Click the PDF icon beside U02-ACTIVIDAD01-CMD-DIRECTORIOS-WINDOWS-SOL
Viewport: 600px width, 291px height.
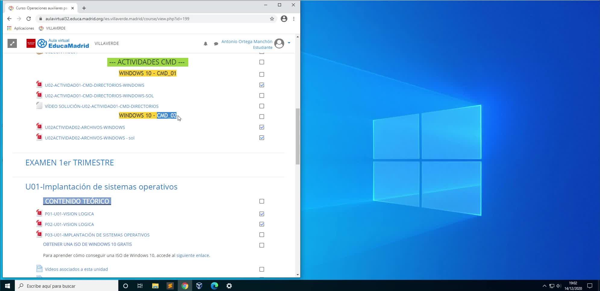tap(39, 95)
